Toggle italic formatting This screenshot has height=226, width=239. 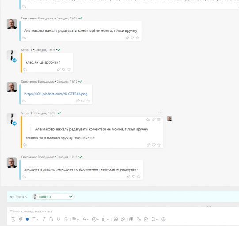[x=44, y=219]
